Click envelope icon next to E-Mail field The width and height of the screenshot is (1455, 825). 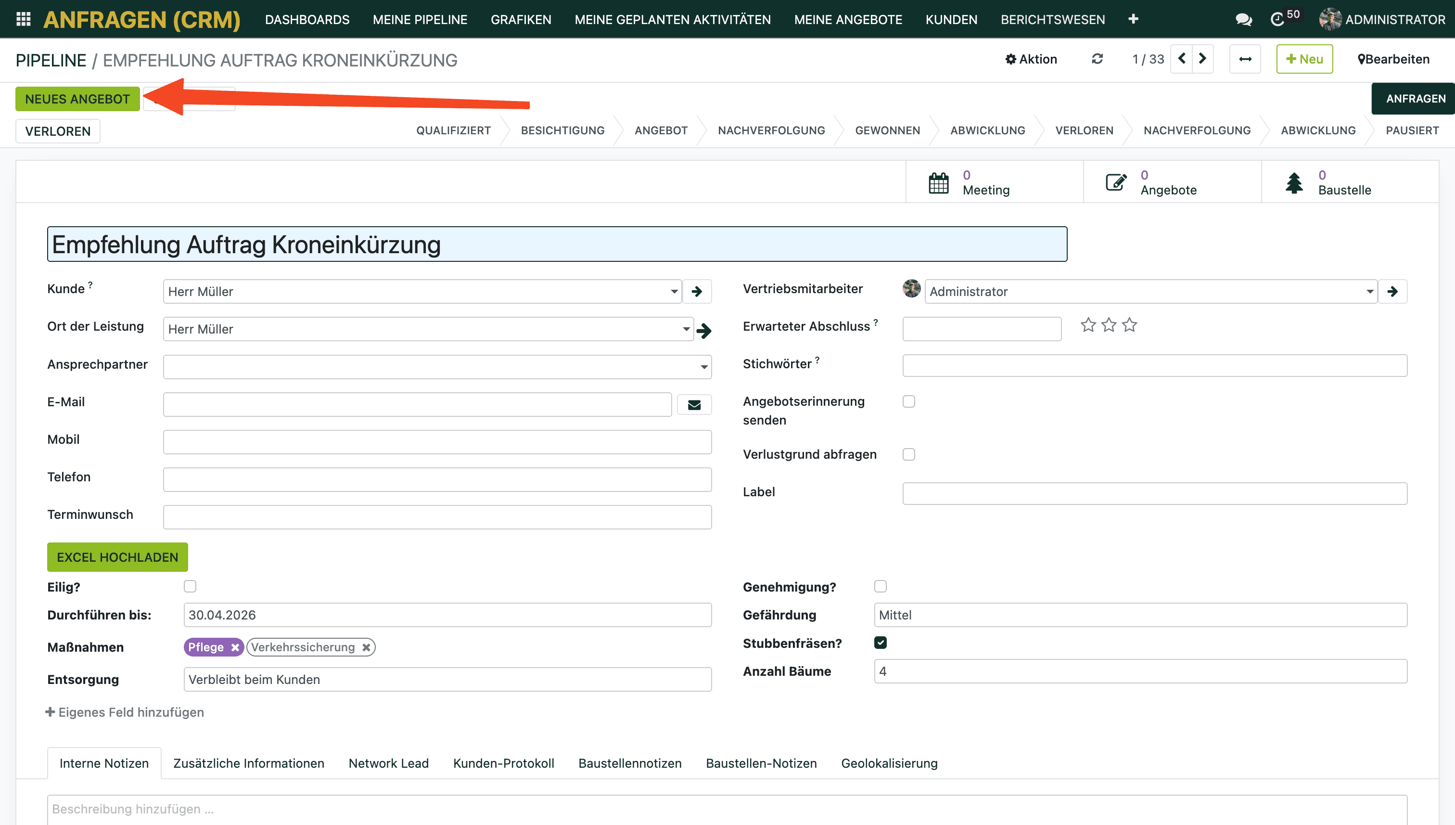[x=694, y=405]
